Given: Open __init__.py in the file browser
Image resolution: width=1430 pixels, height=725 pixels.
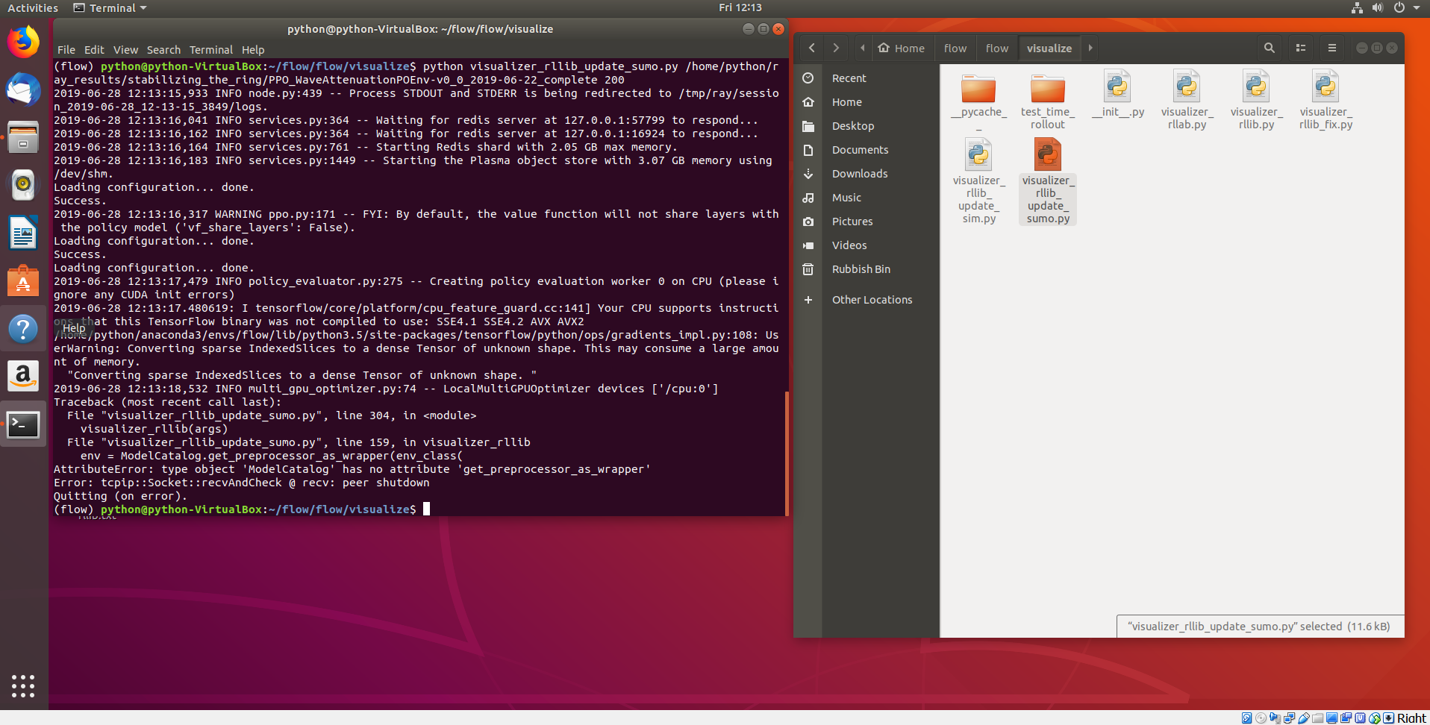Looking at the screenshot, I should (x=1117, y=90).
